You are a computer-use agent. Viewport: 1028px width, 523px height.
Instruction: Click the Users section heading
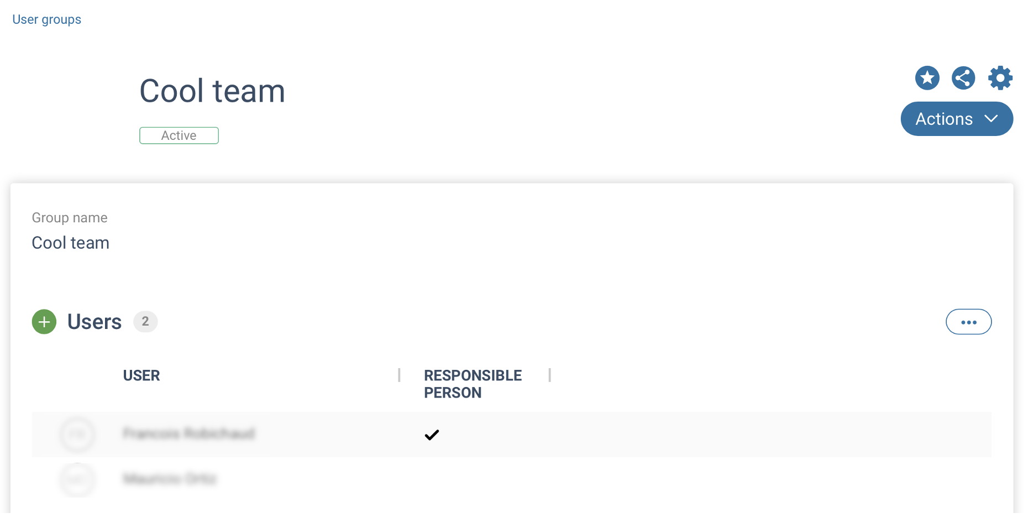point(95,322)
